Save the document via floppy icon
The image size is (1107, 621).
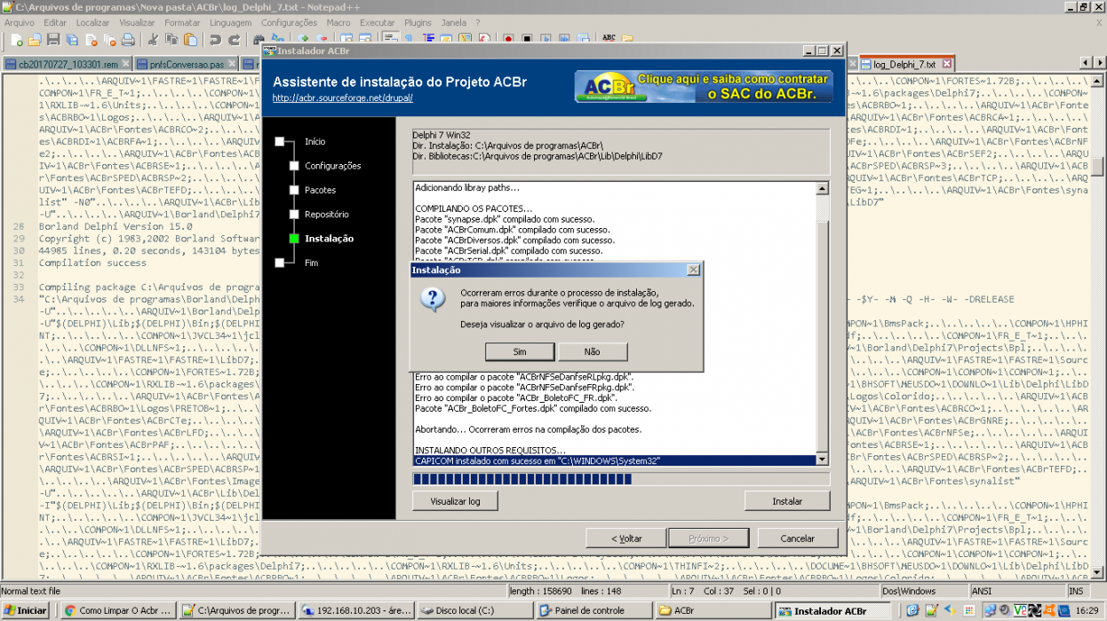pyautogui.click(x=53, y=40)
